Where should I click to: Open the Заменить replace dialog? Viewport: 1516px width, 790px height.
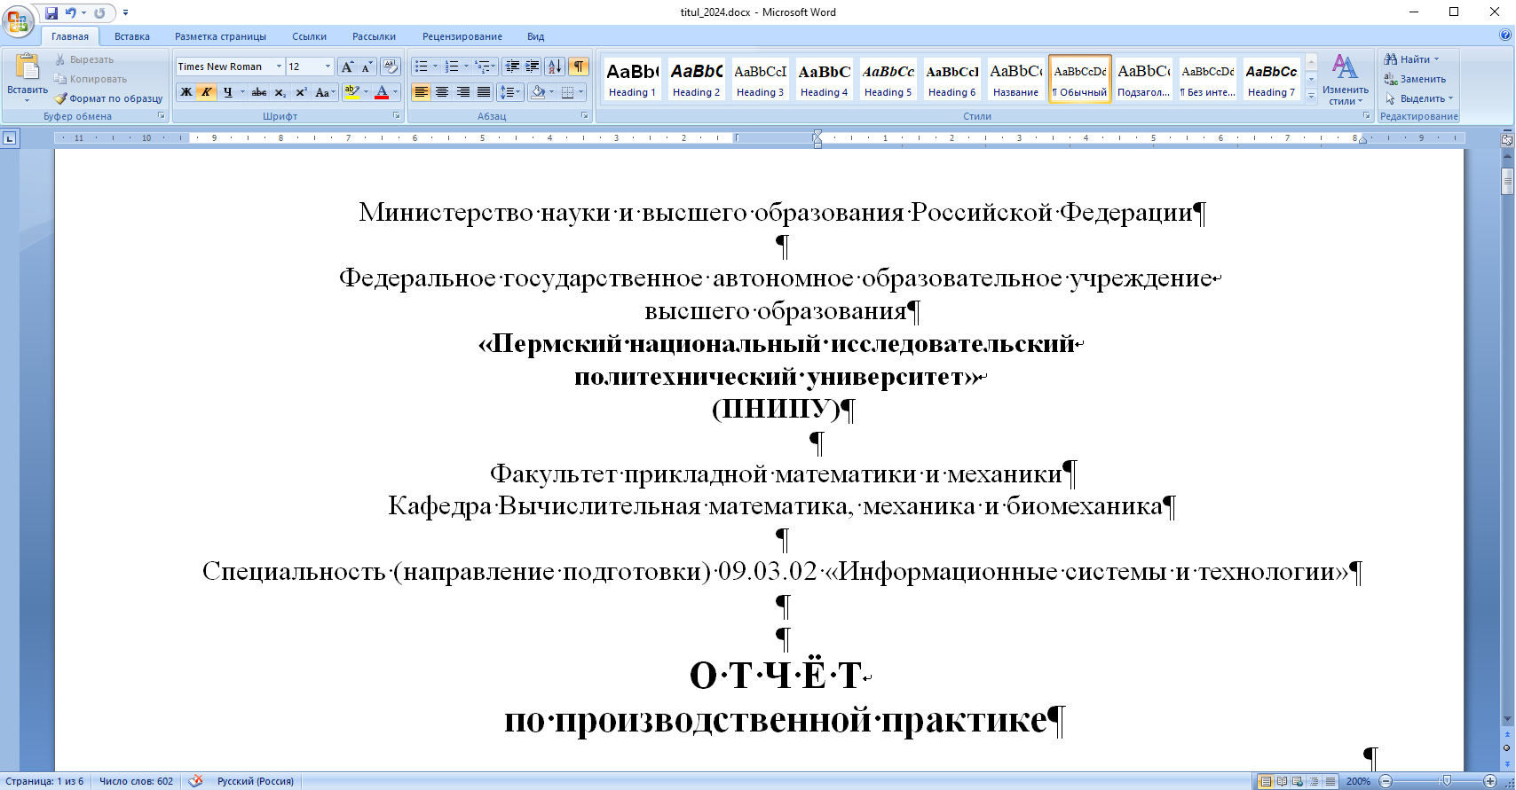pyautogui.click(x=1415, y=79)
